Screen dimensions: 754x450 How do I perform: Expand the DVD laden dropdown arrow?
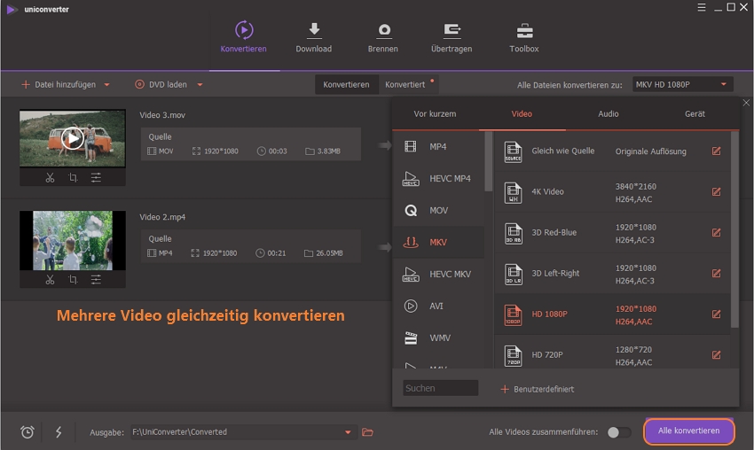200,84
